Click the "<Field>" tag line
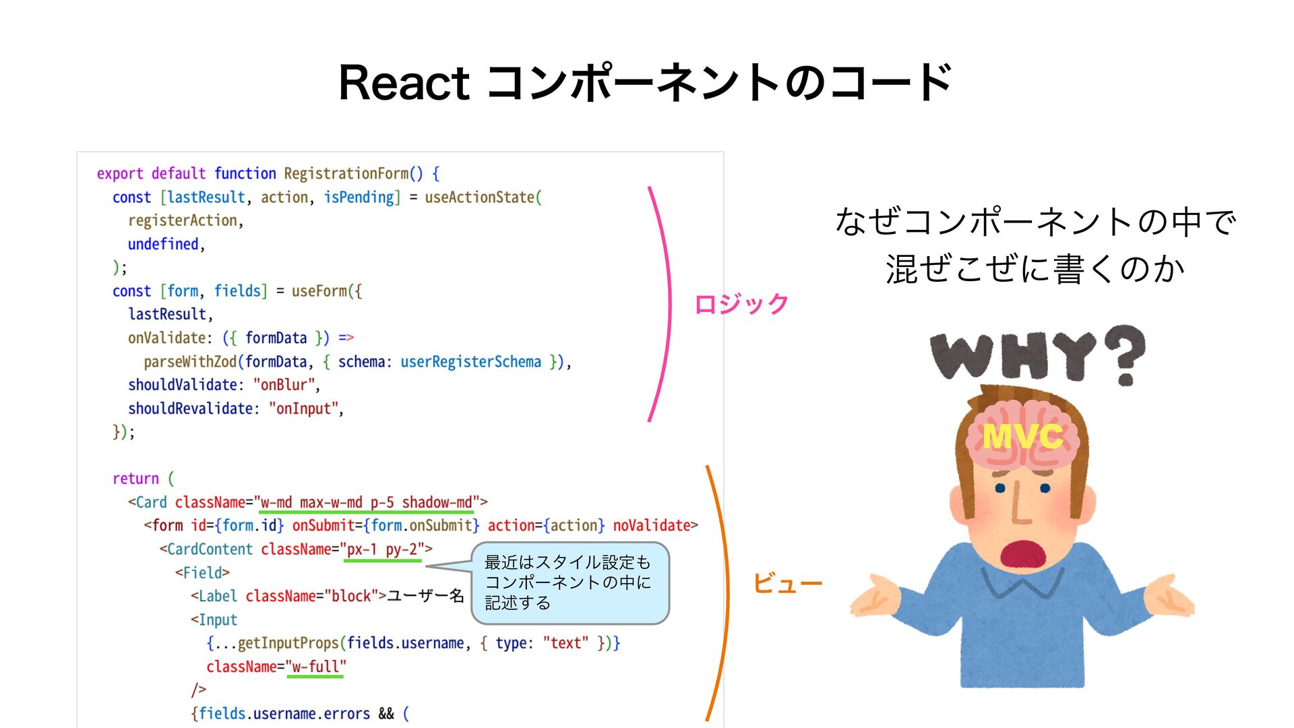 point(202,573)
